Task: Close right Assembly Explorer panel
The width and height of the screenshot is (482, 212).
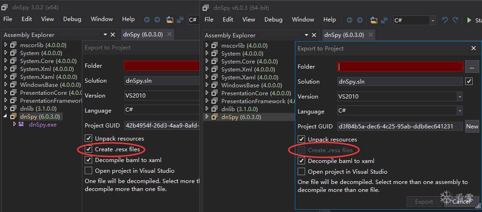Action: 314,35
